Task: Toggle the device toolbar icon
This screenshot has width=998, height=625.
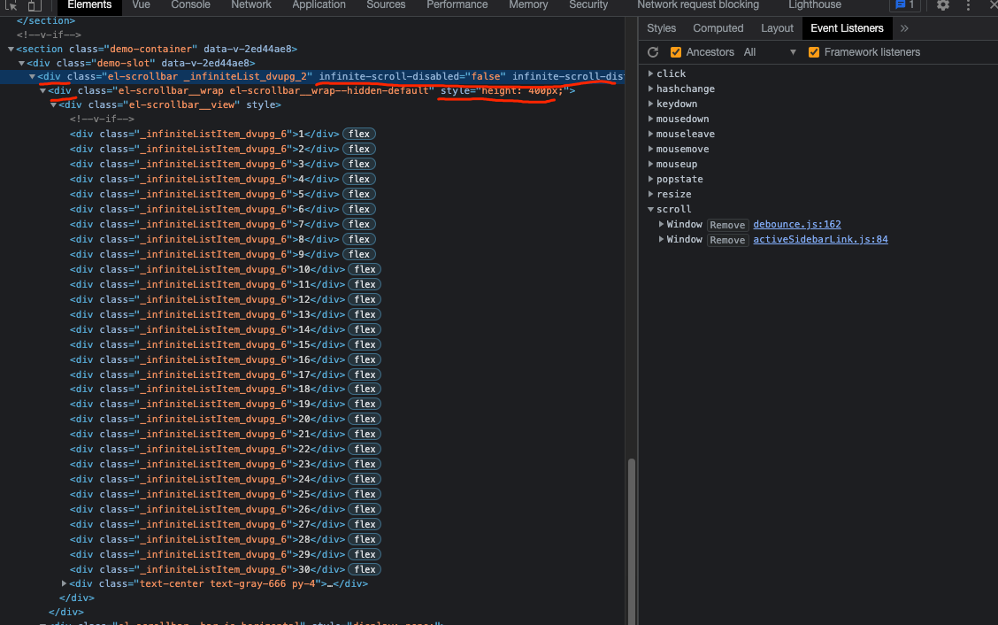Action: pyautogui.click(x=32, y=6)
